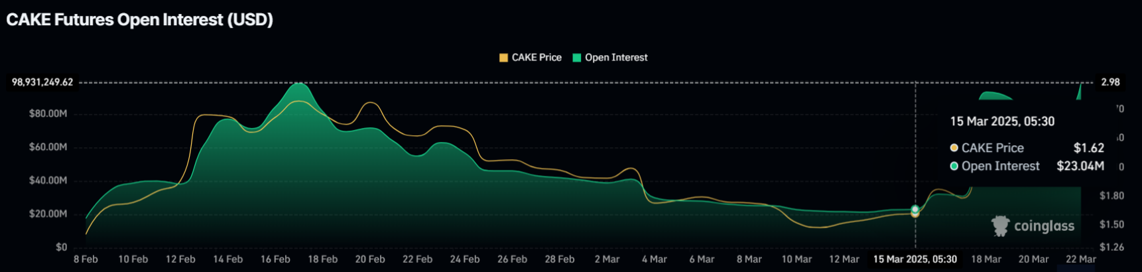Image resolution: width=1142 pixels, height=272 pixels.
Task: Click the 26 Feb date label
Action: [x=512, y=259]
